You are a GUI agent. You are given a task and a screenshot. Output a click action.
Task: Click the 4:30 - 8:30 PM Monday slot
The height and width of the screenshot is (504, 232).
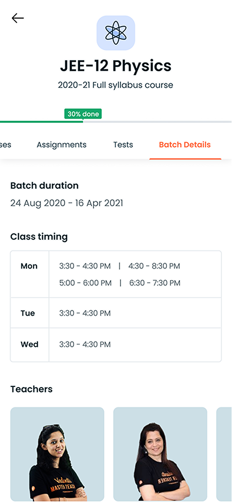coord(154,266)
